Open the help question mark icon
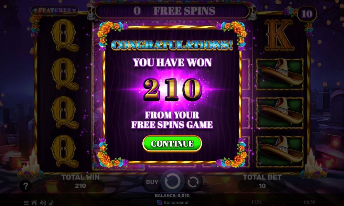The width and height of the screenshot is (344, 206). click(x=25, y=186)
